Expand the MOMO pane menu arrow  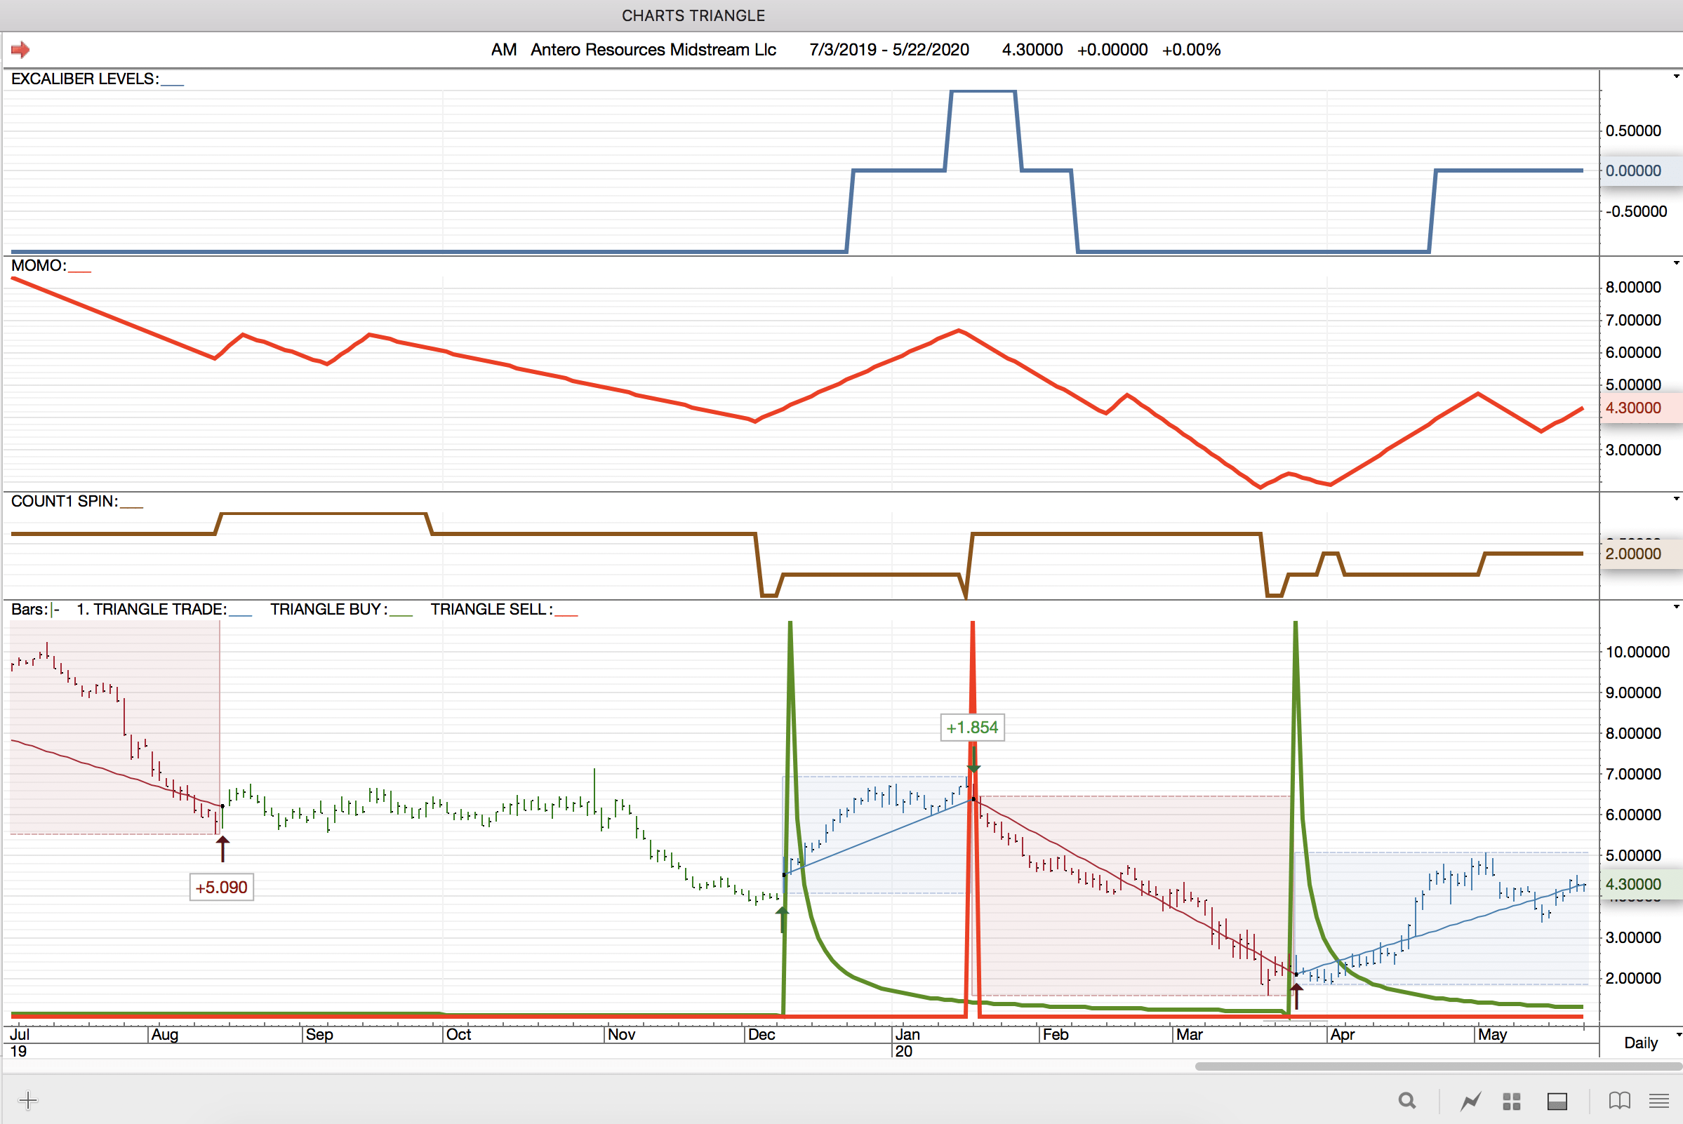pyautogui.click(x=1676, y=263)
